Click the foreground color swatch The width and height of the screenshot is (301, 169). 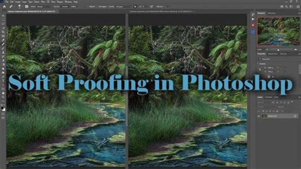[x=3, y=108]
